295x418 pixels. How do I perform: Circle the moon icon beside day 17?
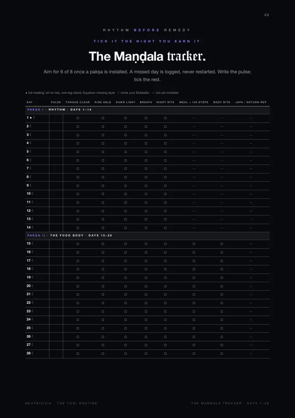pyautogui.click(x=33, y=261)
